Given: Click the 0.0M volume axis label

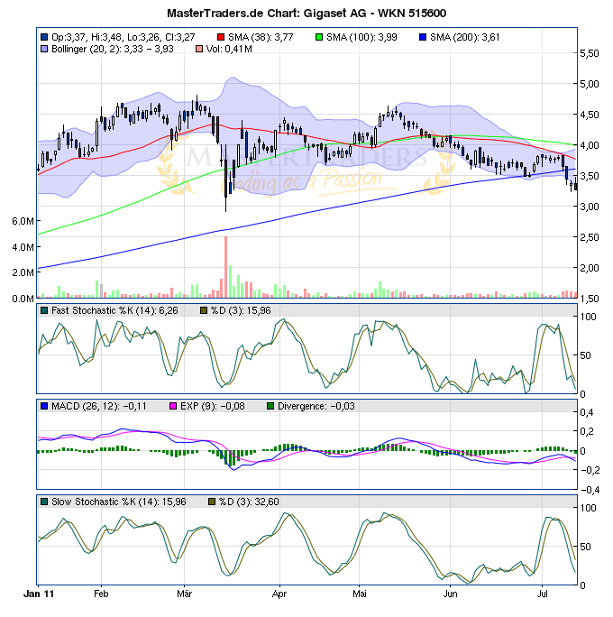Looking at the screenshot, I should (23, 299).
